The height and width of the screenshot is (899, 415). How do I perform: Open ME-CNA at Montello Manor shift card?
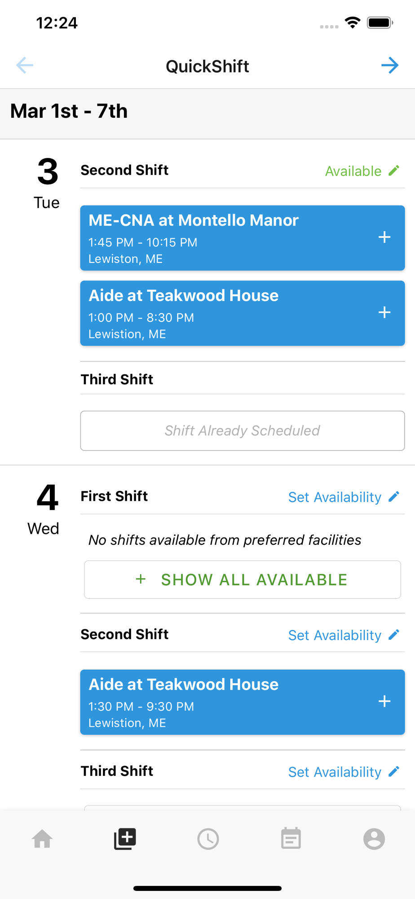(x=243, y=238)
